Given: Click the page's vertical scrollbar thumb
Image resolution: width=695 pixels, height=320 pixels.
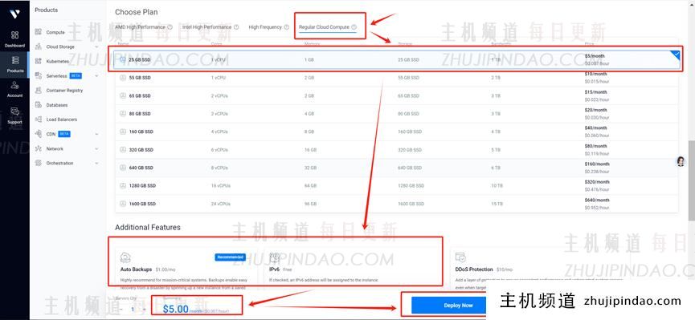Looking at the screenshot, I should click(692, 180).
